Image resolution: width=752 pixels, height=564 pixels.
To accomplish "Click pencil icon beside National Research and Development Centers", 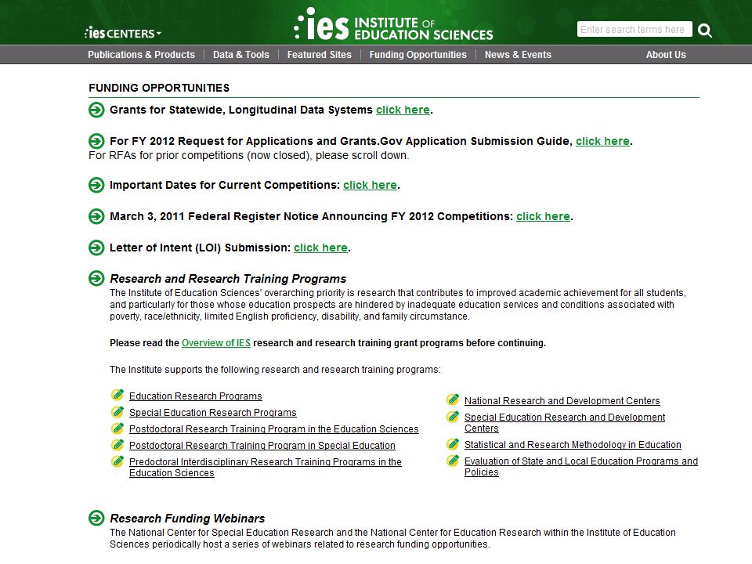I will pos(453,399).
